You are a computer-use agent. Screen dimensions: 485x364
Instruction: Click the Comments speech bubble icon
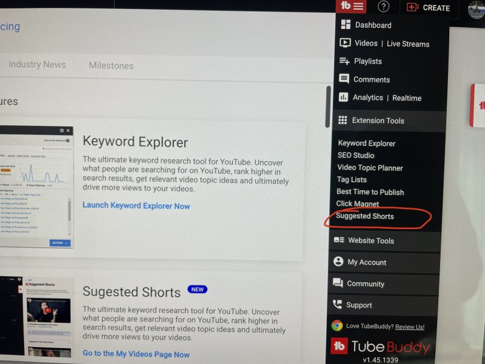click(344, 79)
